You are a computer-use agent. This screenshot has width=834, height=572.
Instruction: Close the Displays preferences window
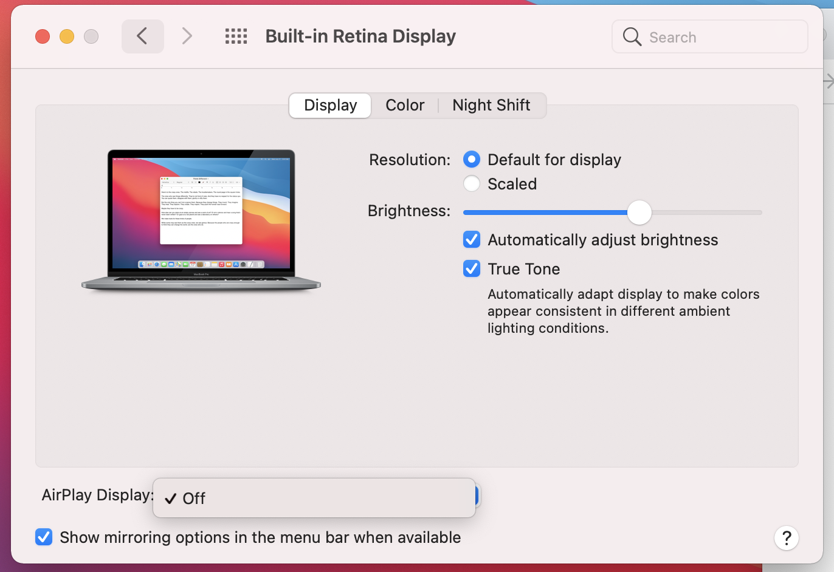[43, 36]
